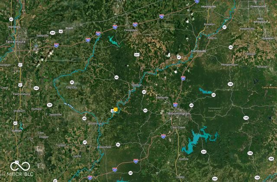Click the Bloomington city label

(x=179, y=114)
